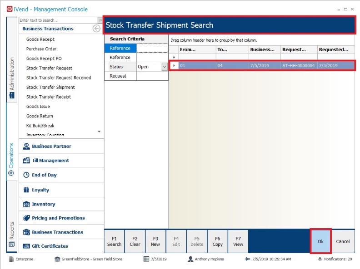Open Goods Receipt menu item
Screen dimensions: 360x269
coord(40,39)
